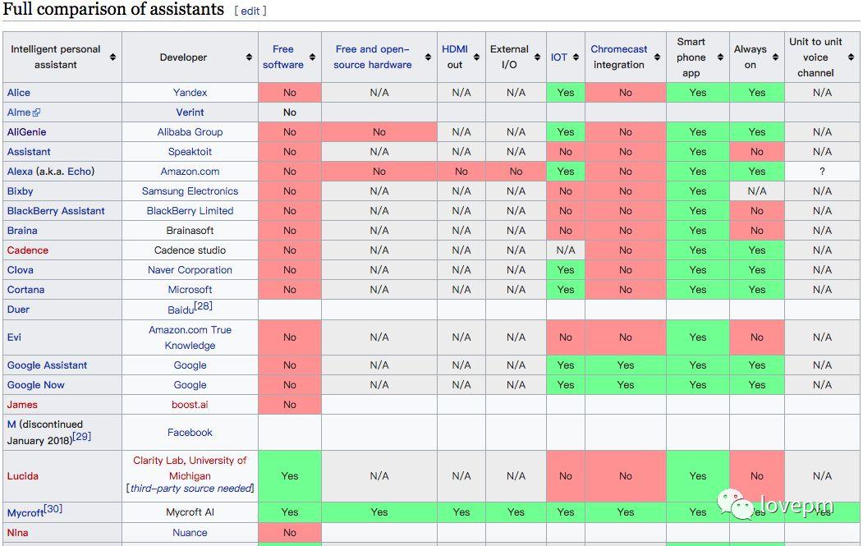Click the Google Assistant article link

tap(47, 365)
